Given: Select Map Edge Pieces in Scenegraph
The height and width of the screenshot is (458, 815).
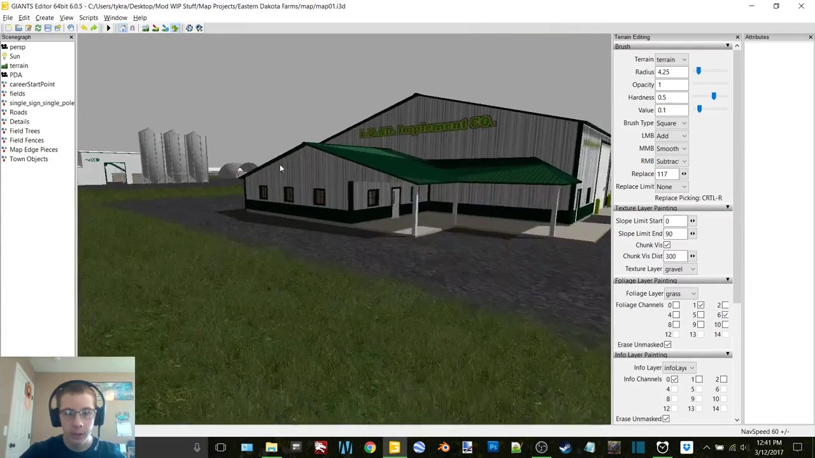Looking at the screenshot, I should 33,149.
